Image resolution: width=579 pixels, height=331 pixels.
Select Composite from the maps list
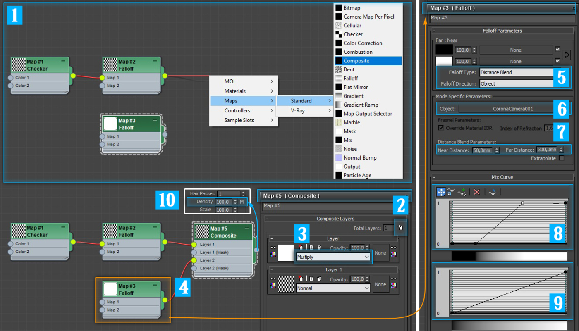point(368,61)
